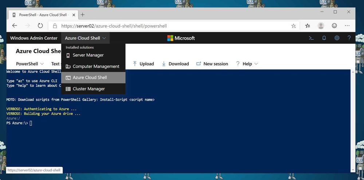This screenshot has height=180, width=364.
Task: Start a New session
Action: [x=212, y=64]
